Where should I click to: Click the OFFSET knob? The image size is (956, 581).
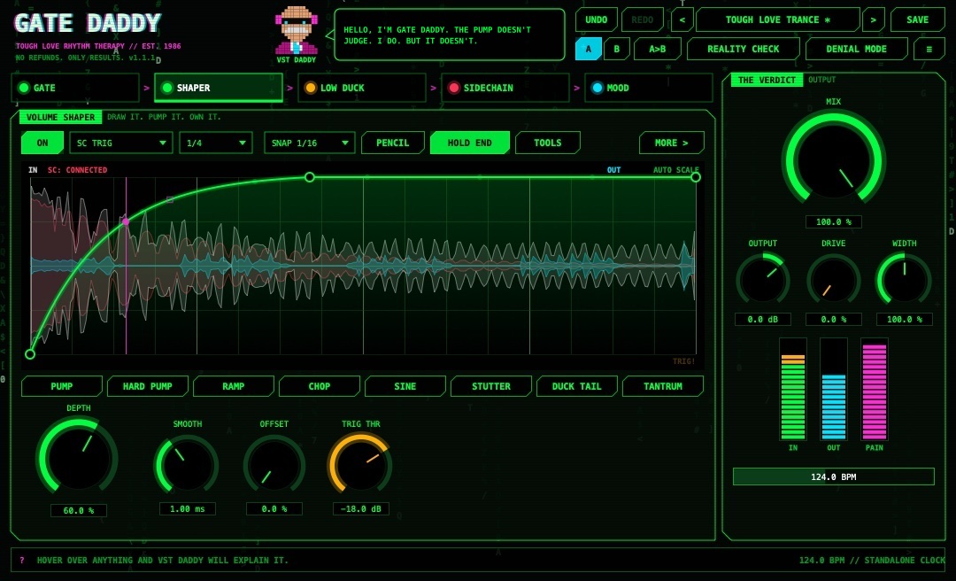274,464
